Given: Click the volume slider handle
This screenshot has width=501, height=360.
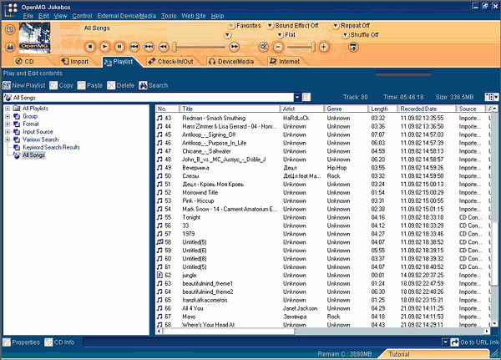Looking at the screenshot, I should 313,48.
